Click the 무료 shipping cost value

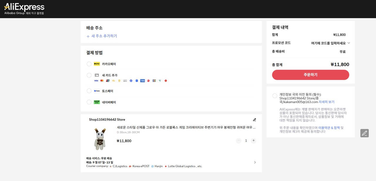pyautogui.click(x=343, y=52)
